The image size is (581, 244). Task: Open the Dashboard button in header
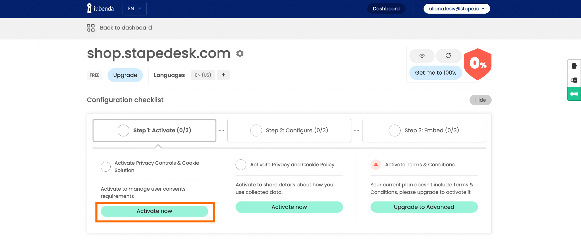[x=386, y=9]
